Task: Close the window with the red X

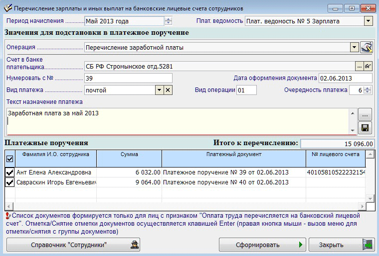Action: (x=368, y=8)
